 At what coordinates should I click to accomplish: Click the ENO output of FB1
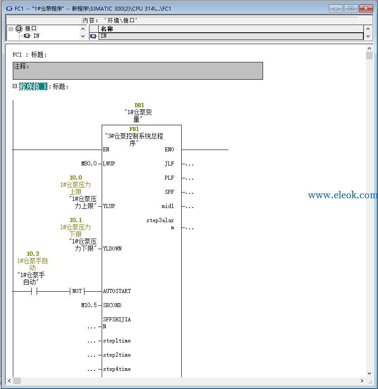coord(169,149)
